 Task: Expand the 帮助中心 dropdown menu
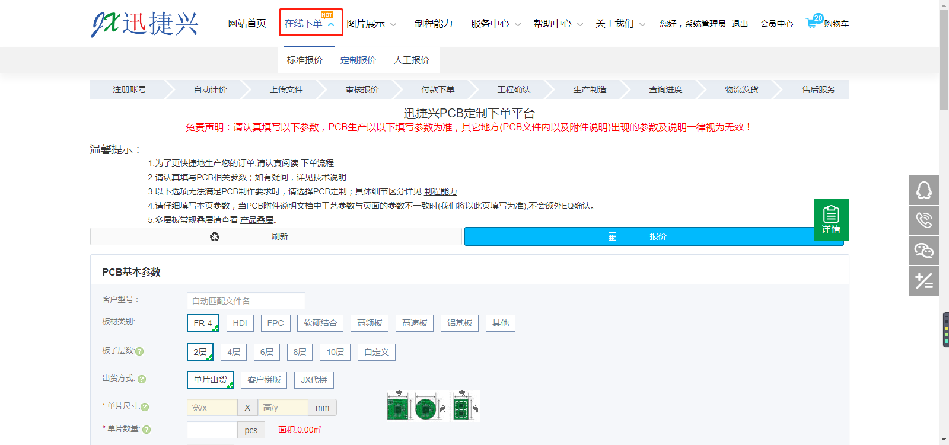pos(558,24)
